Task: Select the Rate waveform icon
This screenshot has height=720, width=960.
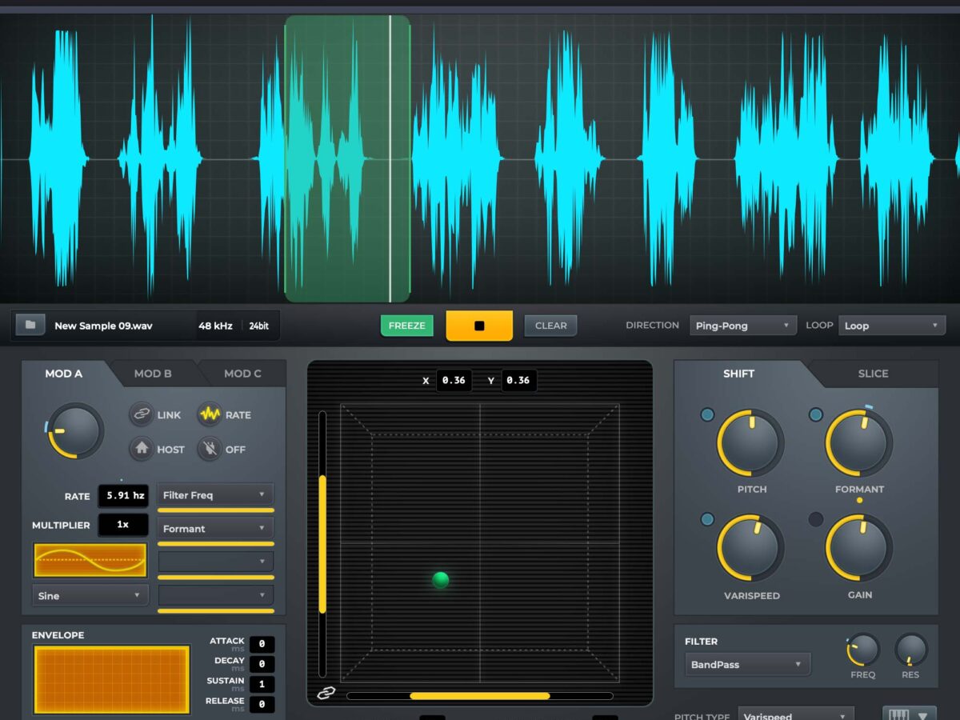Action: point(210,414)
